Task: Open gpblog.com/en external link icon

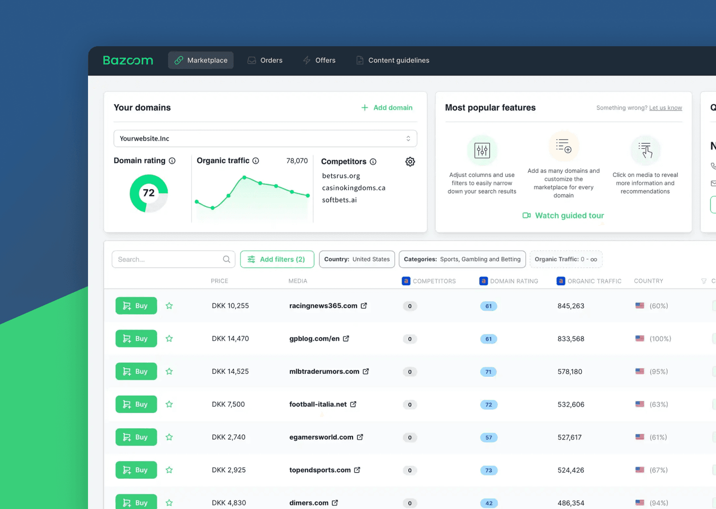Action: tap(346, 339)
